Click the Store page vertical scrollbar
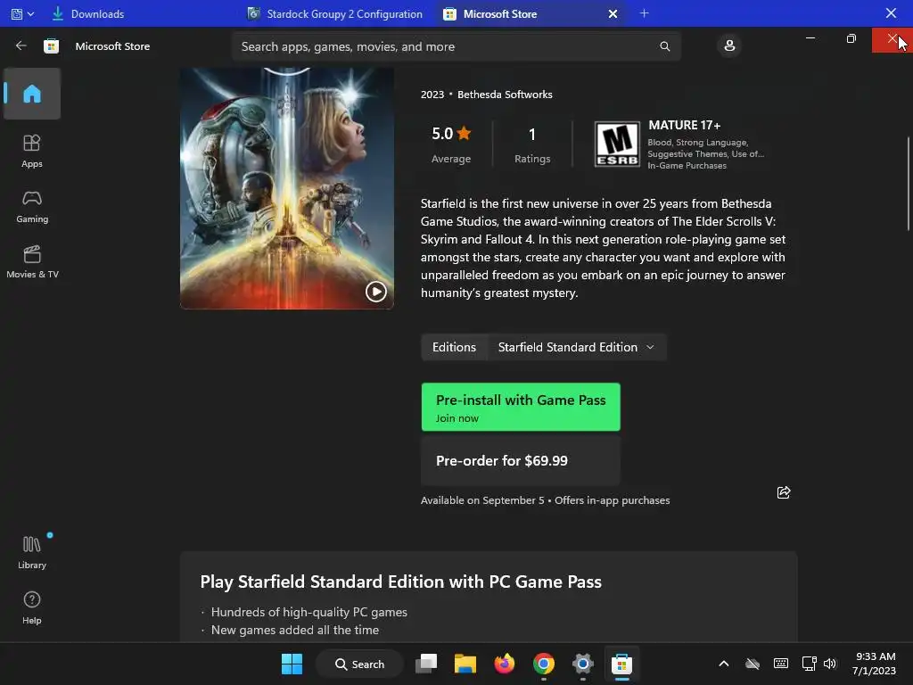 [908, 184]
